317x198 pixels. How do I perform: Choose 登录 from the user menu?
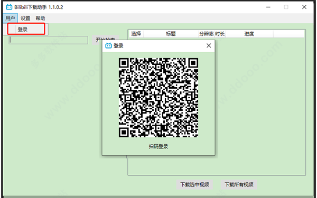coord(26,29)
